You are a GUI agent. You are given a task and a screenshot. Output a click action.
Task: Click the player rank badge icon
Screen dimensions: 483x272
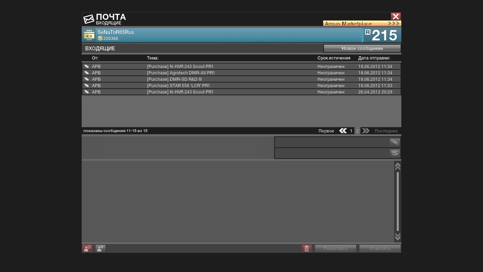point(89,35)
